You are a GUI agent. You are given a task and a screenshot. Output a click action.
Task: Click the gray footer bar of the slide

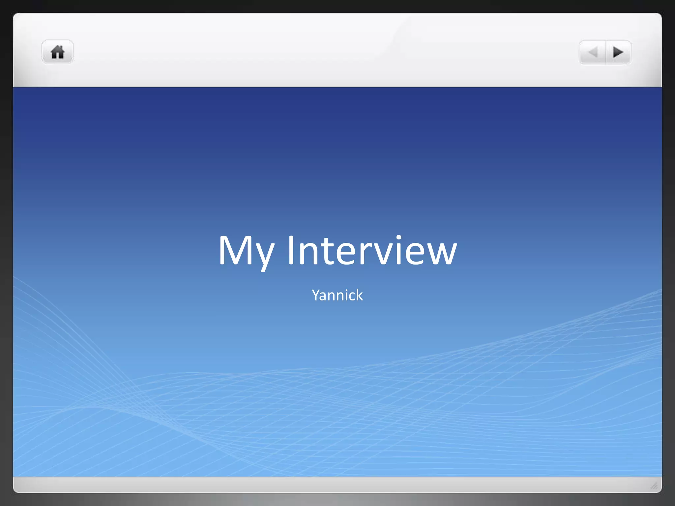[x=337, y=484]
